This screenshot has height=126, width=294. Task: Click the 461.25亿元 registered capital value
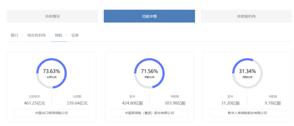point(35,103)
